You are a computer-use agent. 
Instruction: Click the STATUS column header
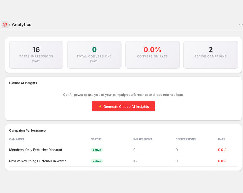click(96, 139)
